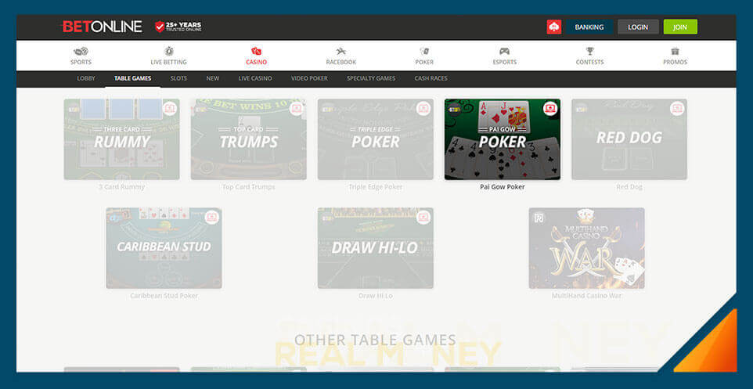Image resolution: width=753 pixels, height=389 pixels.
Task: Open the Three Card Rummy game thumbnail
Action: pyautogui.click(x=121, y=139)
